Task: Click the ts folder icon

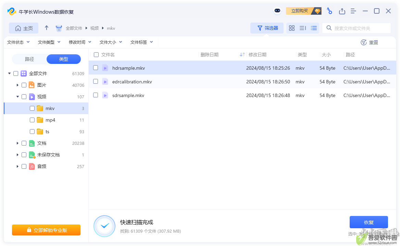Action: pos(40,132)
